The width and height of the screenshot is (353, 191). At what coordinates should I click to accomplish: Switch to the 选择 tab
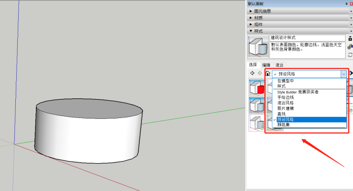coord(253,64)
